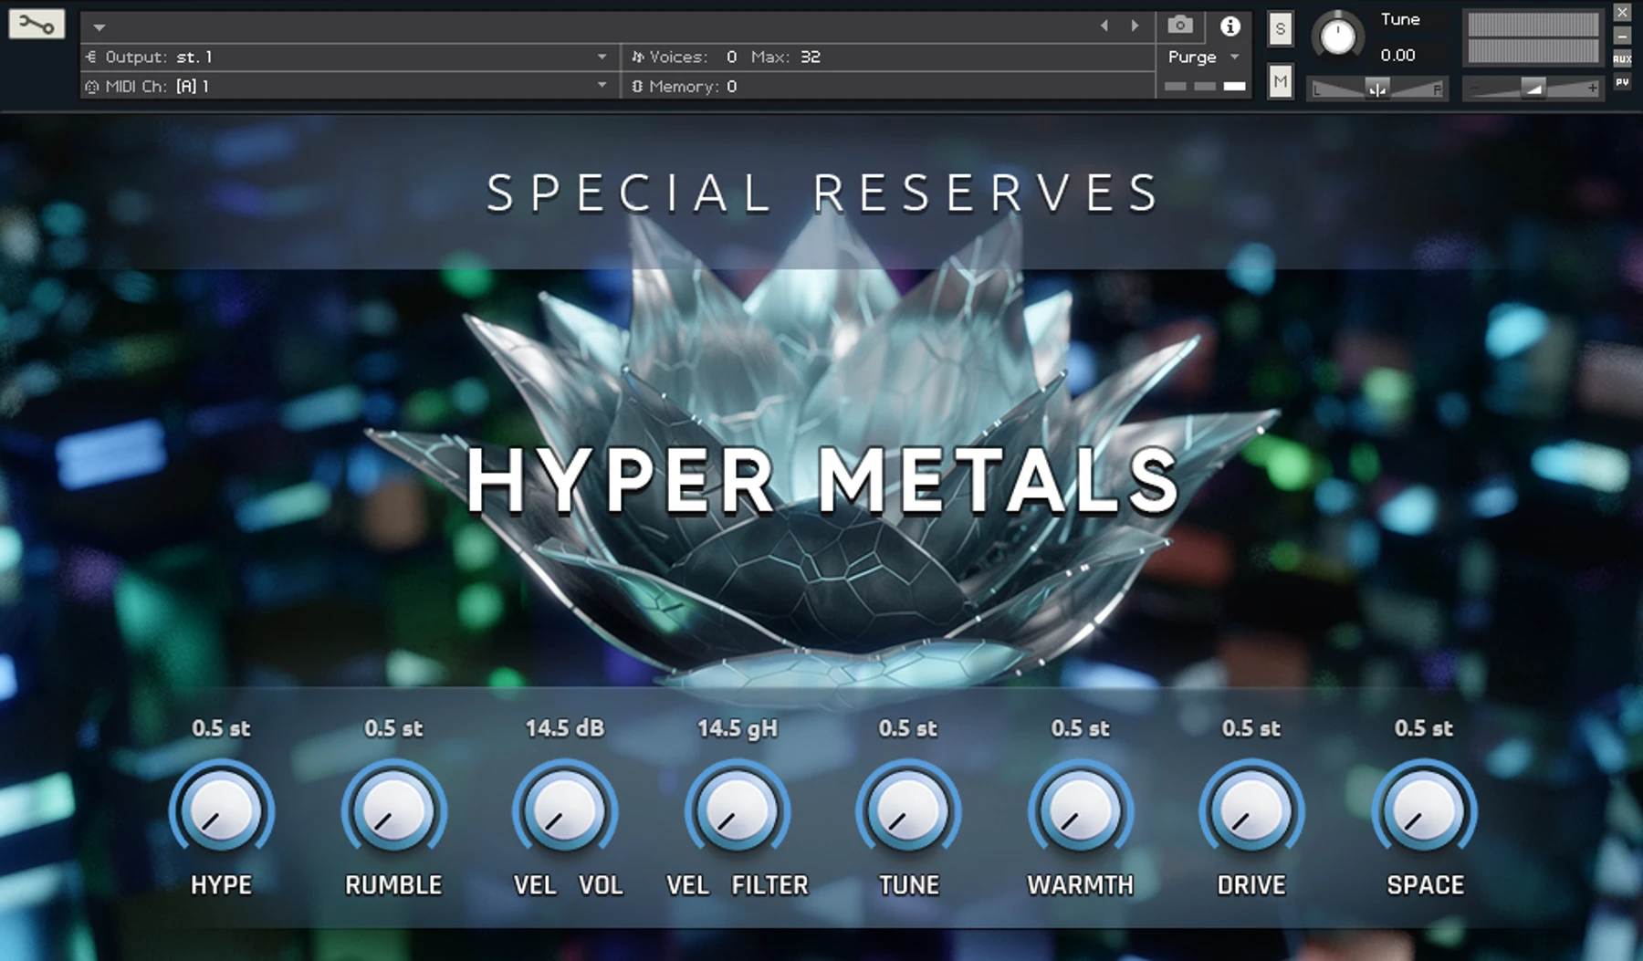
Task: Click the HYPE knob
Action: point(221,810)
